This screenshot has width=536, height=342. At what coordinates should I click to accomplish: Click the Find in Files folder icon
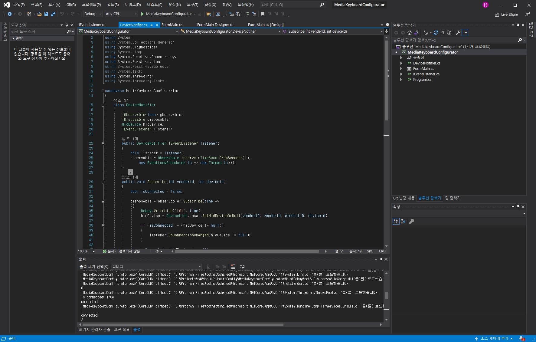pyautogui.click(x=208, y=14)
